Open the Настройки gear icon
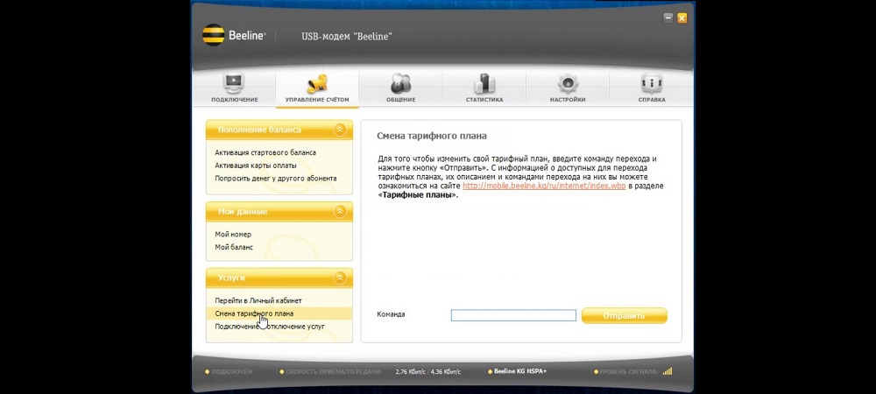 [568, 82]
